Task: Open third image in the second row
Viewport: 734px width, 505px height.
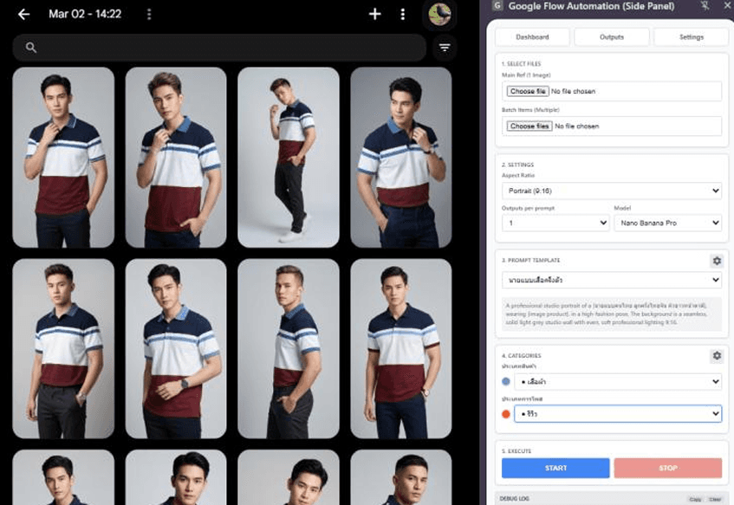Action: tap(289, 349)
